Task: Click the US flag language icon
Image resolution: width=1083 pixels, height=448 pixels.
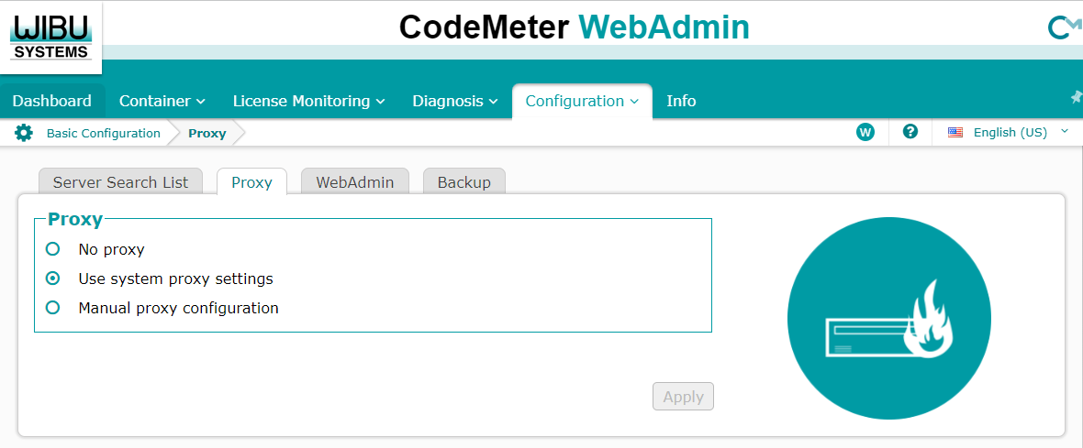Action: pos(955,132)
